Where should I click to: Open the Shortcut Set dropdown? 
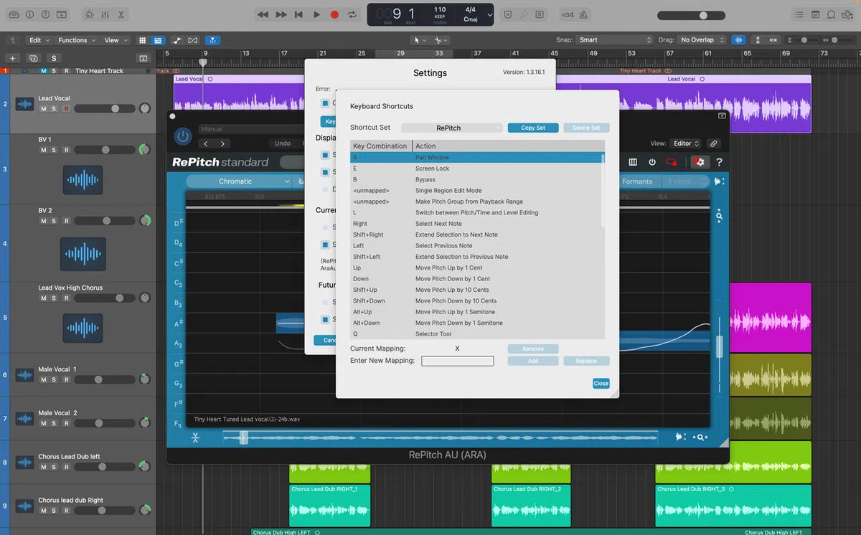click(452, 128)
